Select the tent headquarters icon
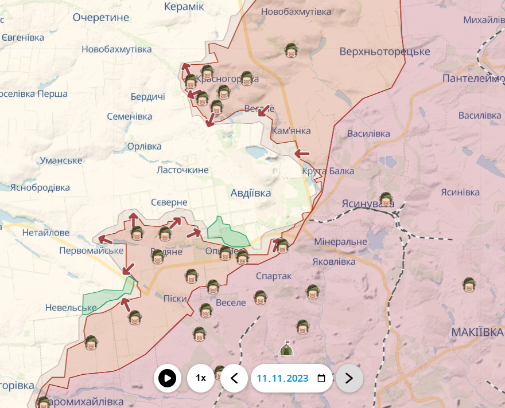Viewport: 505px width, 408px height. point(286,348)
